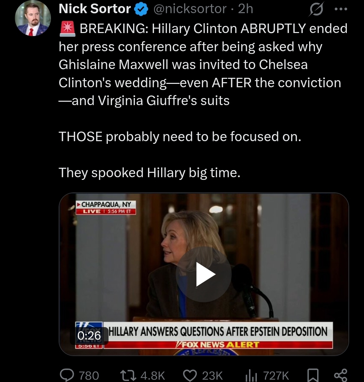364x382 pixels.
Task: Open the Grok slashed-circle icon
Action: click(317, 9)
